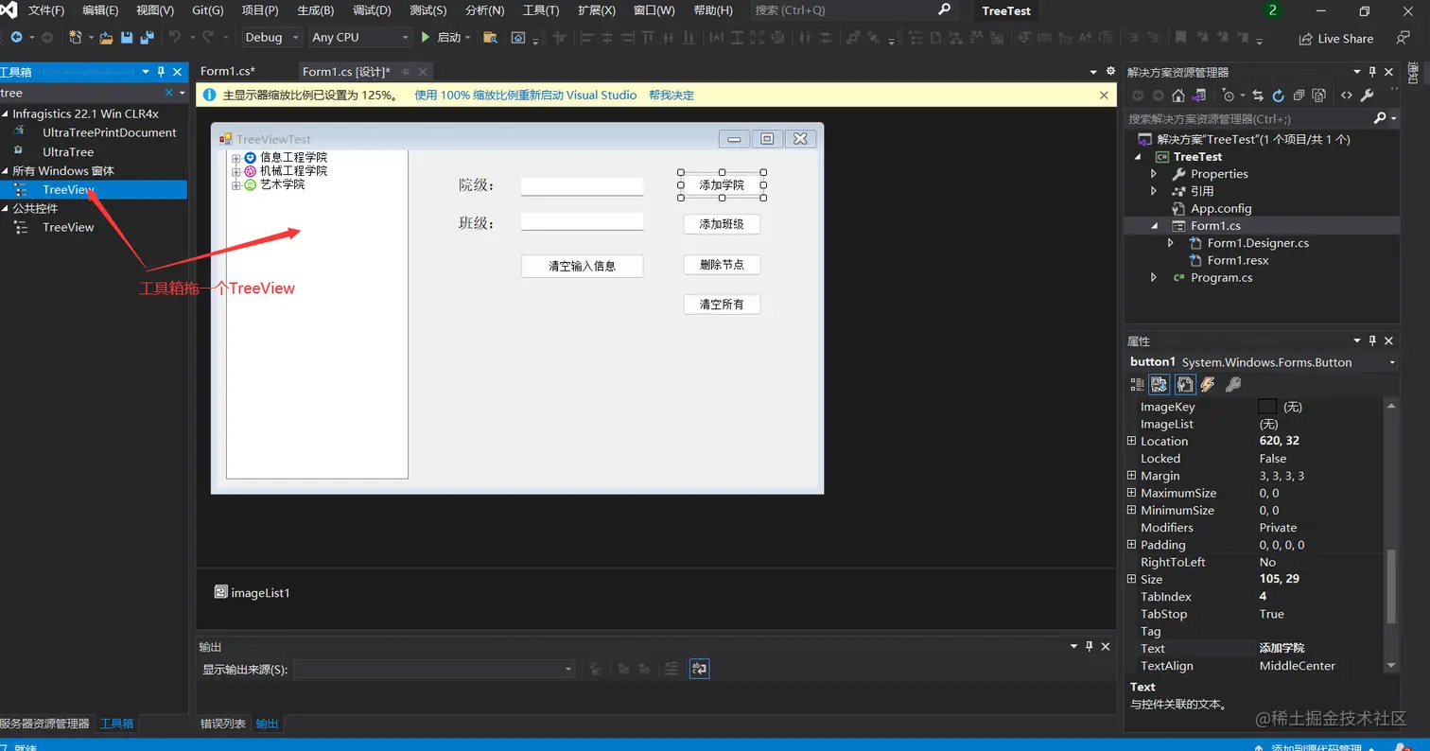Image resolution: width=1430 pixels, height=751 pixels.
Task: Click the view code icon in Solution Explorer
Action: tap(1347, 96)
